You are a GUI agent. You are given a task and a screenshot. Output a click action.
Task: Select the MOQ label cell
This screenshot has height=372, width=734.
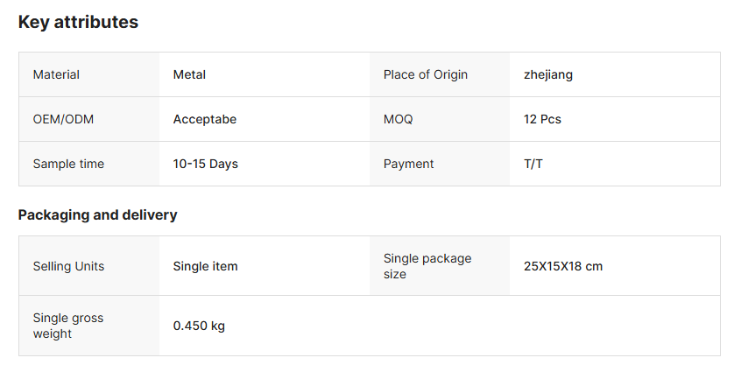[398, 119]
